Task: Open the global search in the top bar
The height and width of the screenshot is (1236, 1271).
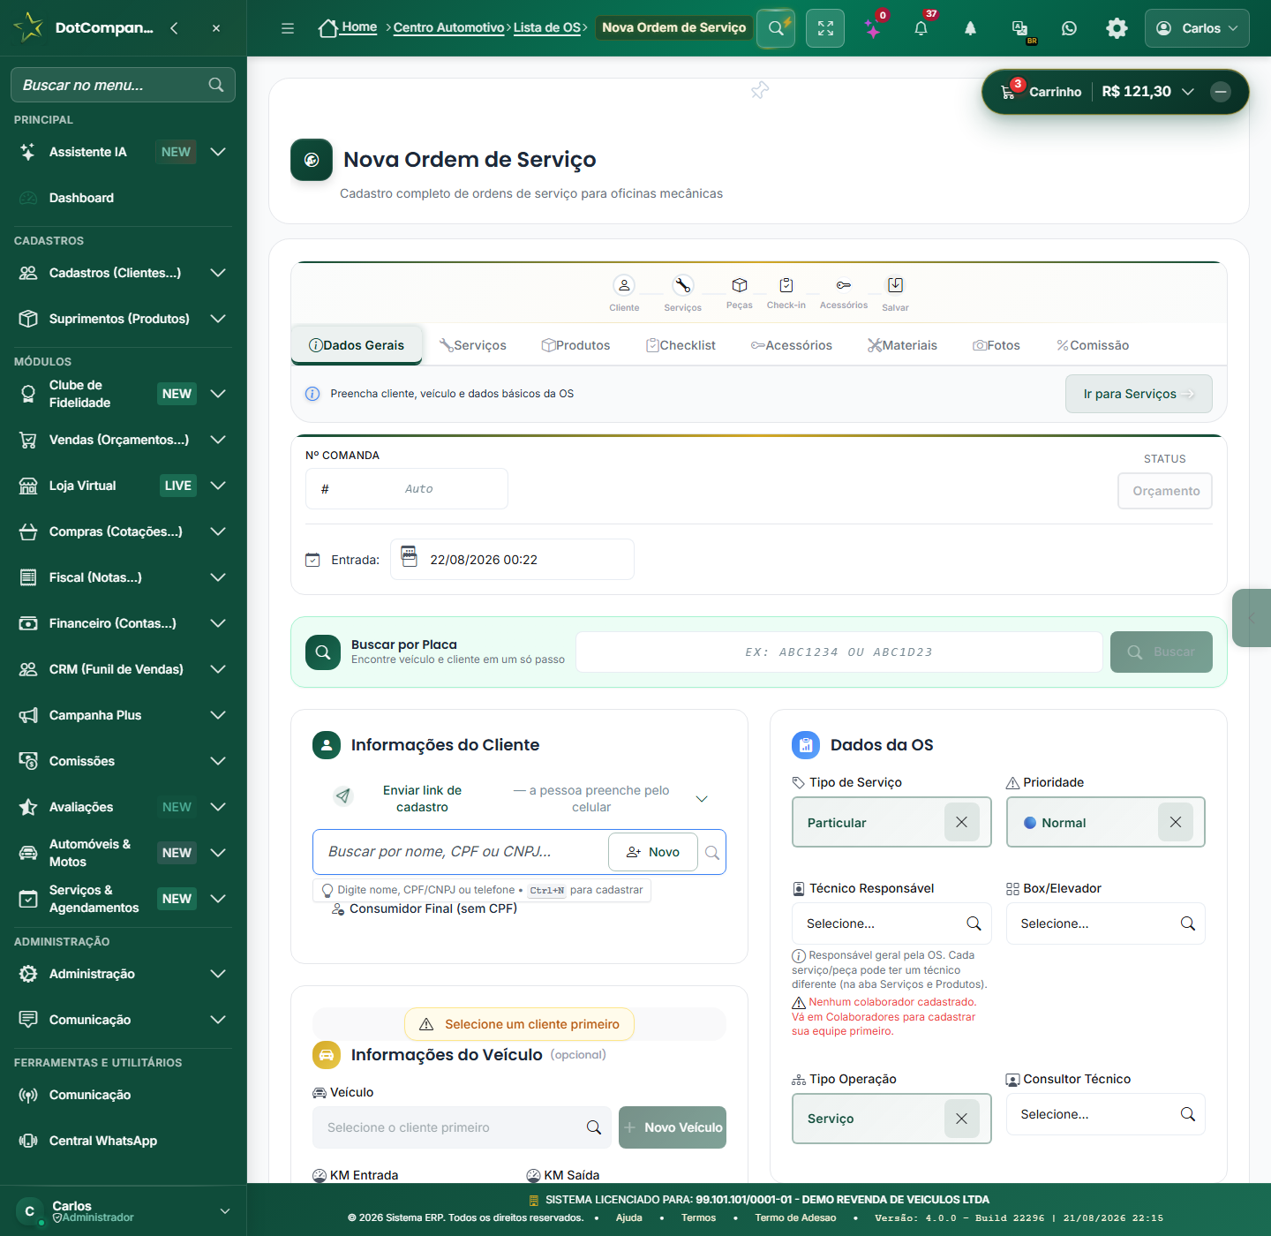Action: point(776,28)
